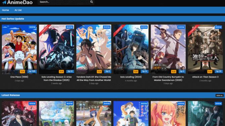This screenshot has width=225, height=126.
Task: Open Solo Leveling Season 2: Arise title link
Action: 56,78
